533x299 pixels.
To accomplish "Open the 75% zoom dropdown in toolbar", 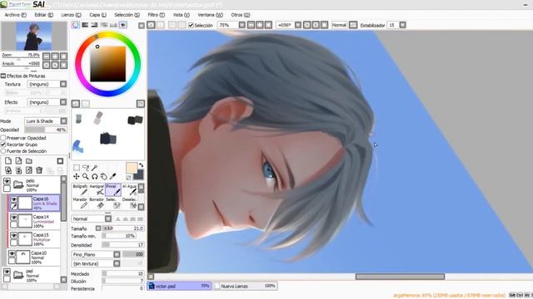I will [x=242, y=25].
